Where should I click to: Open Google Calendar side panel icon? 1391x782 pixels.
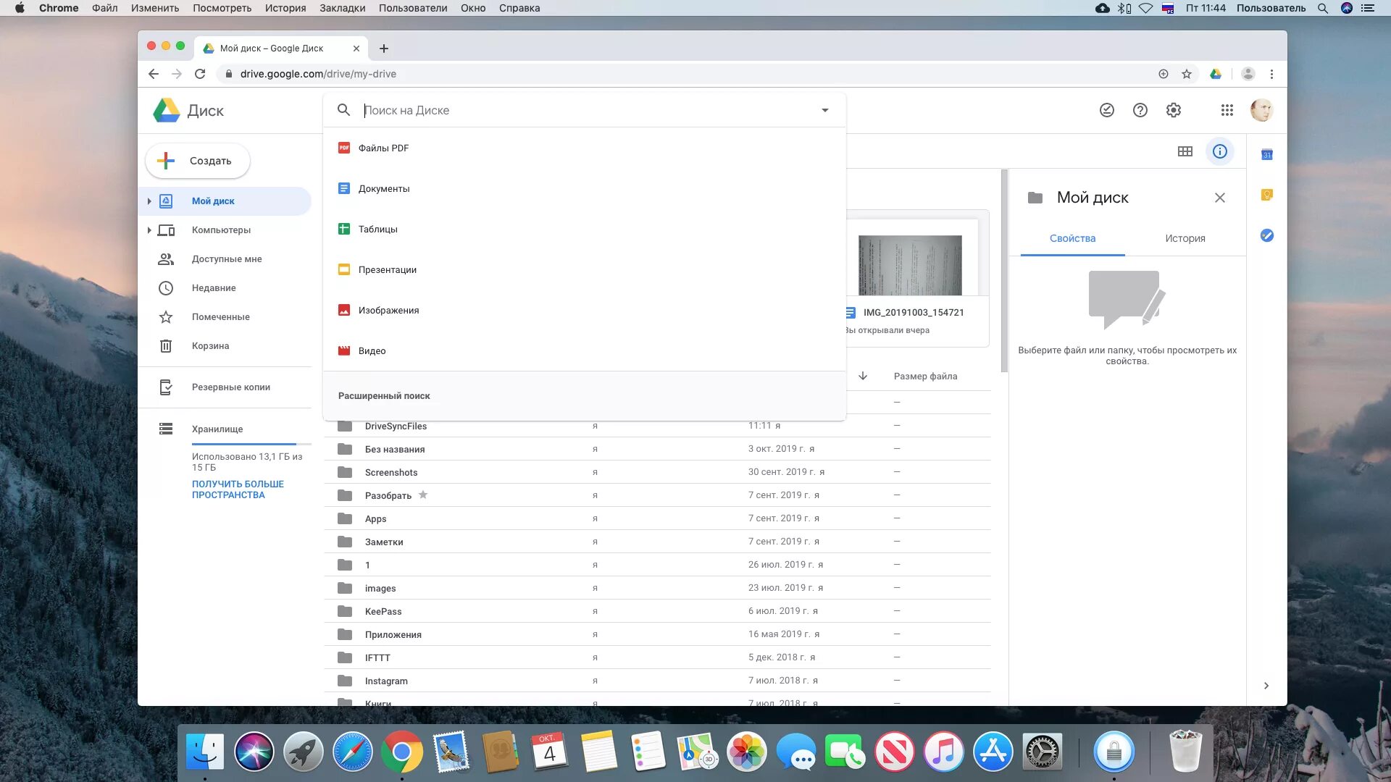tap(1266, 154)
